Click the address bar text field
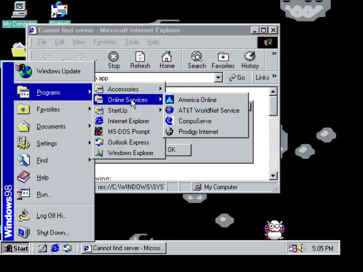363x272 pixels. click(x=154, y=78)
